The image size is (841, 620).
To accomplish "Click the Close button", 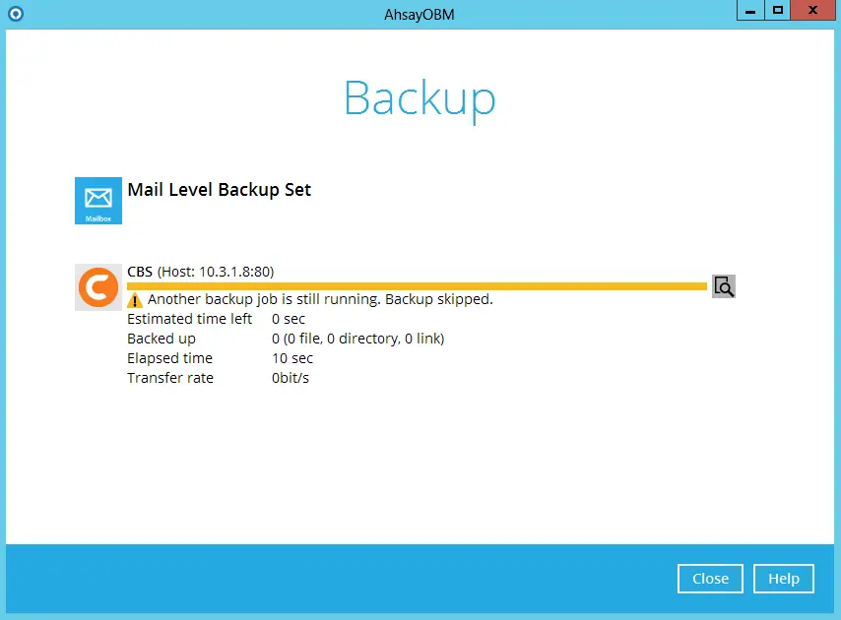I will click(710, 579).
